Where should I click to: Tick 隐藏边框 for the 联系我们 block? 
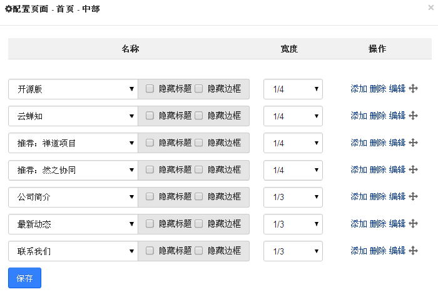(x=199, y=251)
